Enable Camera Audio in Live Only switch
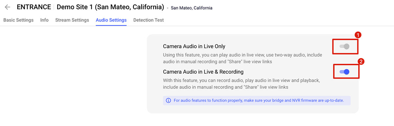Viewport: 394px width, 126px height. 344,46
